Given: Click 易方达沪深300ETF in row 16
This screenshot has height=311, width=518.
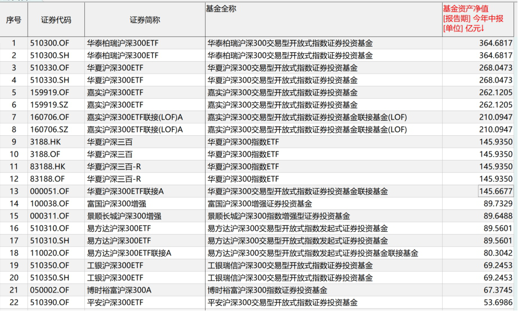Looking at the screenshot, I should click(x=119, y=228).
